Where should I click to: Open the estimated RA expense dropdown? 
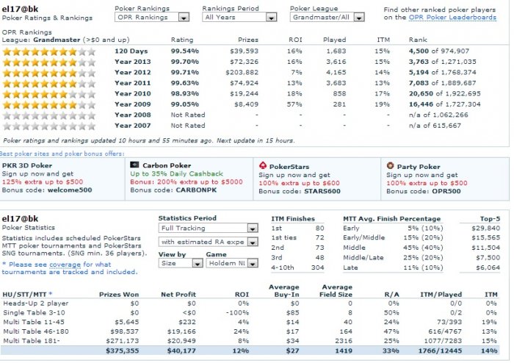208,242
